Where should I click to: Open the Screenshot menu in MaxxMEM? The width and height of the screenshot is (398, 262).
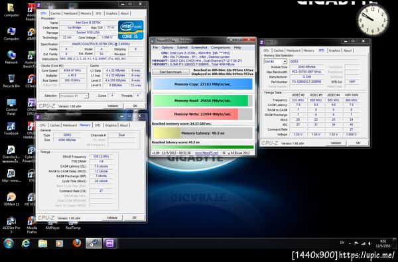199,48
